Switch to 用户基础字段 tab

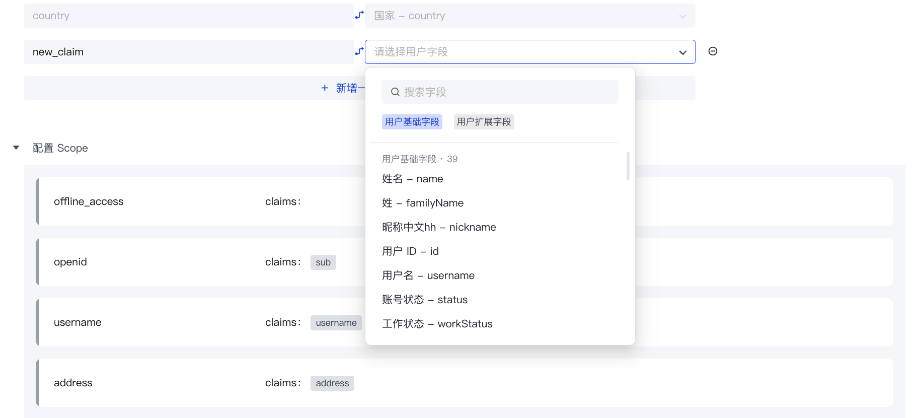[412, 122]
